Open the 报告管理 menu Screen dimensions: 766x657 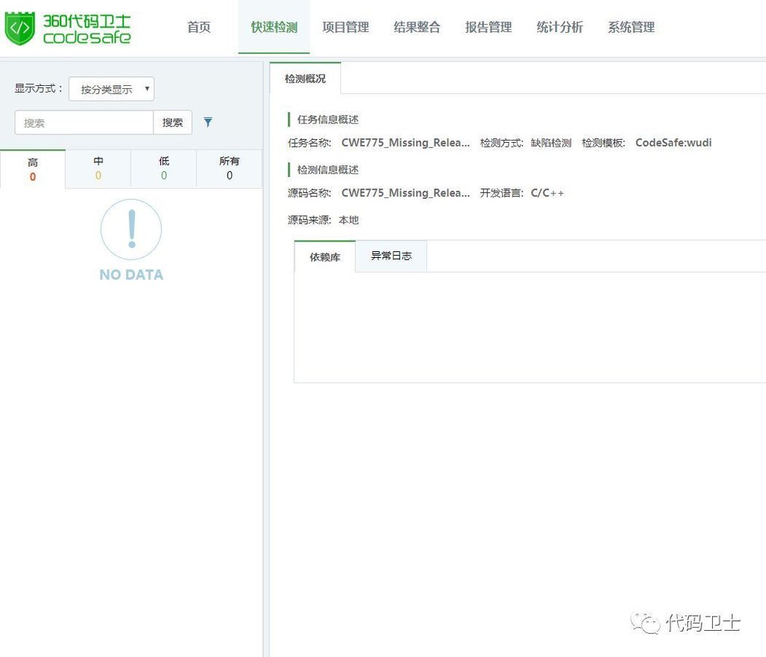[x=488, y=28]
